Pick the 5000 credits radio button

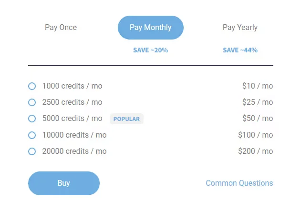click(32, 119)
